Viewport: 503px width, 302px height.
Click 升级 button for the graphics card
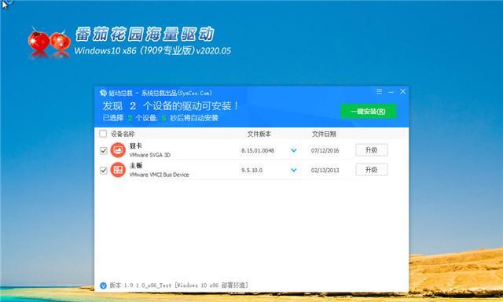[x=372, y=150]
